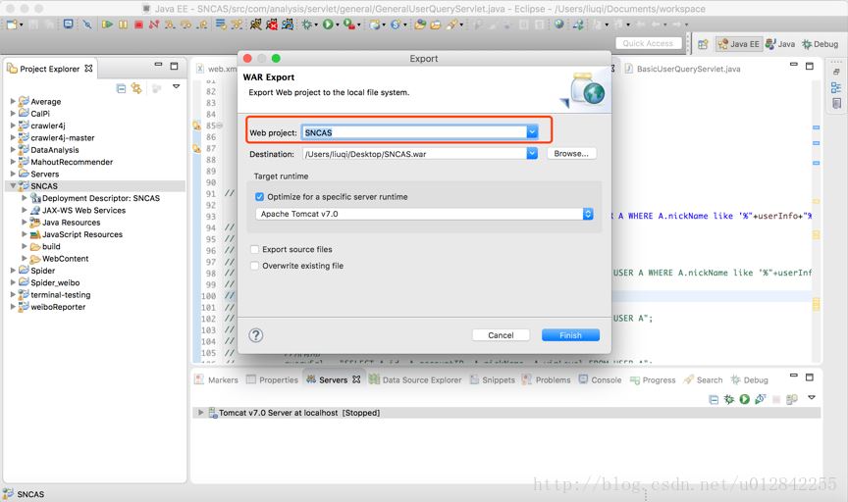The width and height of the screenshot is (848, 502).
Task: Switch to the Properties tab
Action: point(272,379)
